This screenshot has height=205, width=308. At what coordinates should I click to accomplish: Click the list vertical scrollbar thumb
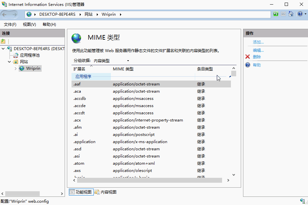pos(234,74)
